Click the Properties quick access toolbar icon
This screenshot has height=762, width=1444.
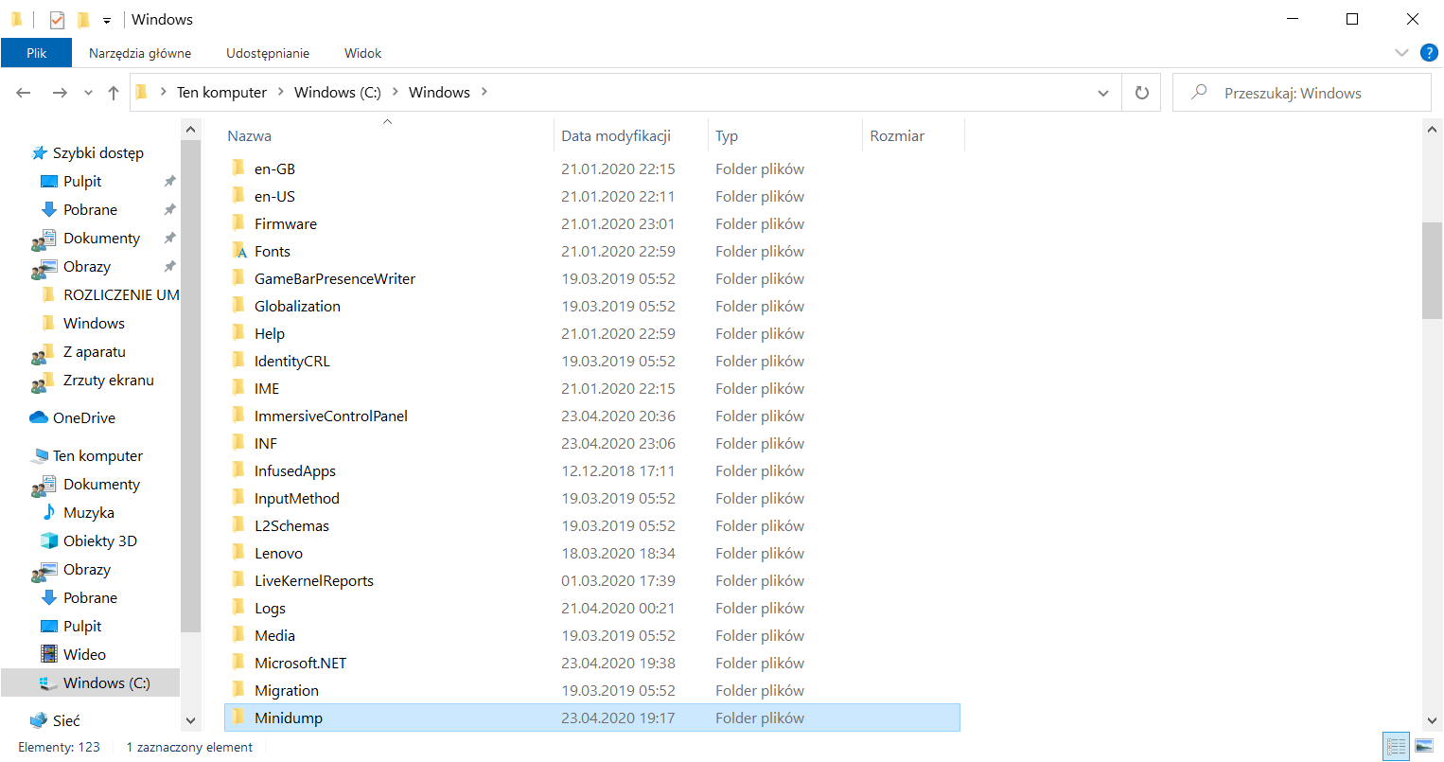tap(57, 19)
